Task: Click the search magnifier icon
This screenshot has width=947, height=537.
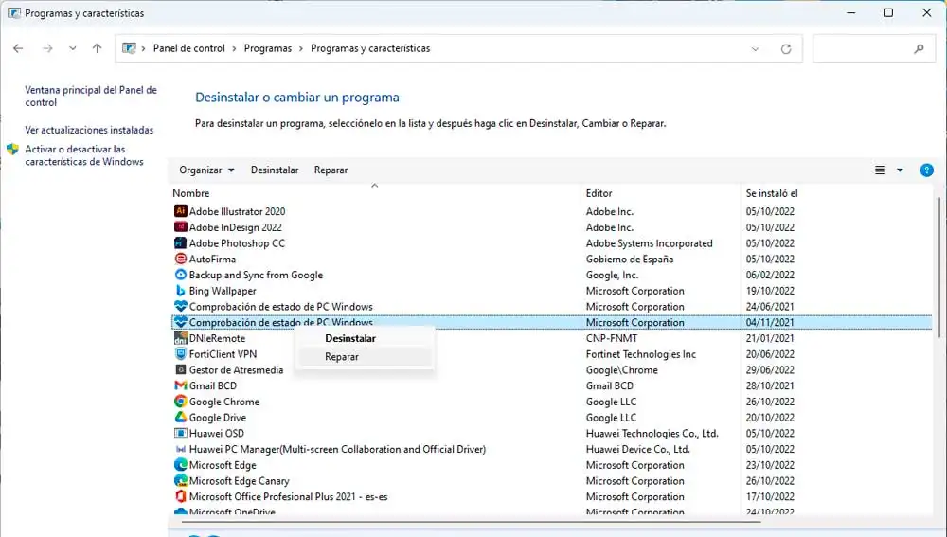Action: 919,49
